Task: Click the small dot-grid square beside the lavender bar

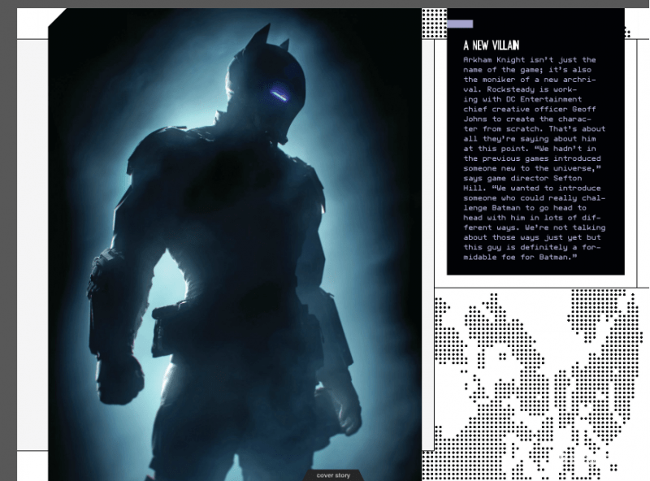Action: [434, 23]
